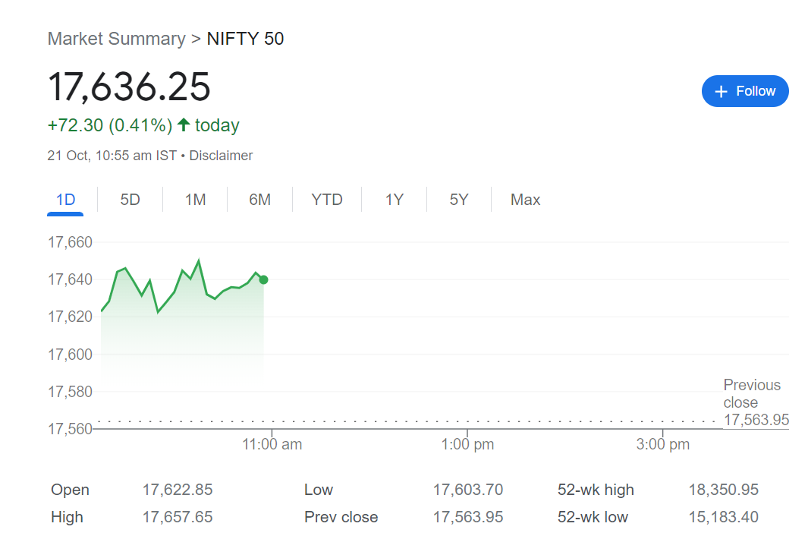808x536 pixels.
Task: Select the YTD chart range
Action: 326,199
